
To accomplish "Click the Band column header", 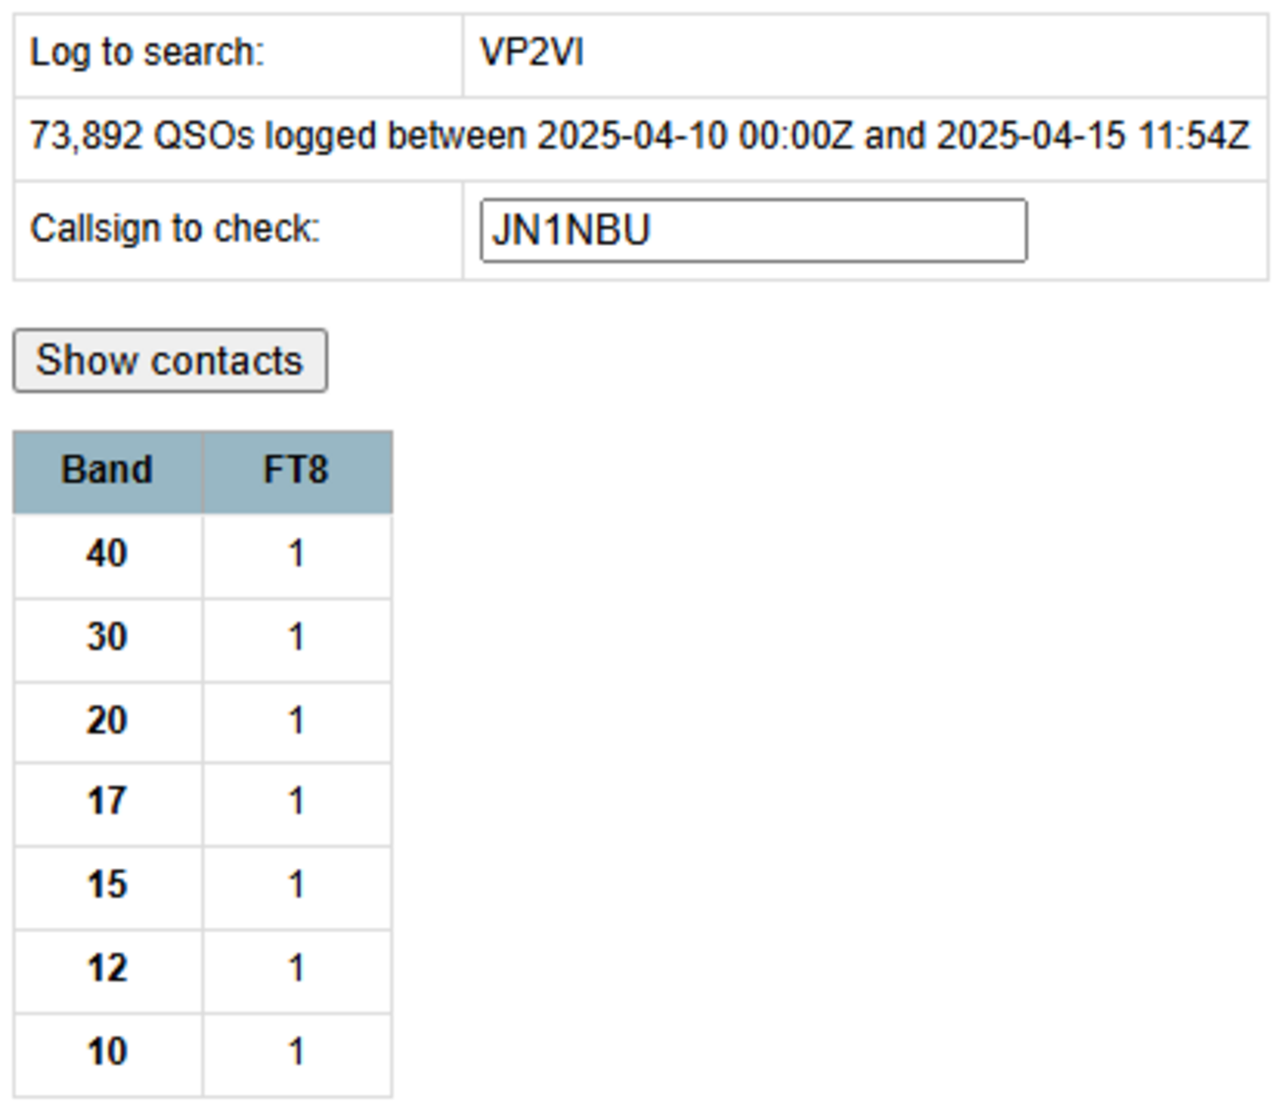I will click(x=106, y=470).
